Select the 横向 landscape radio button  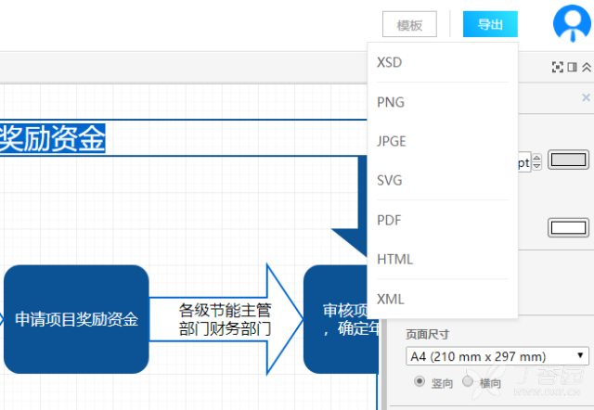[x=468, y=381]
